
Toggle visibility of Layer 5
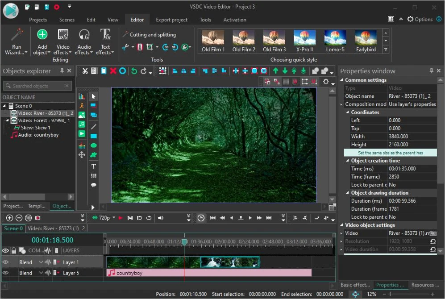5,272
